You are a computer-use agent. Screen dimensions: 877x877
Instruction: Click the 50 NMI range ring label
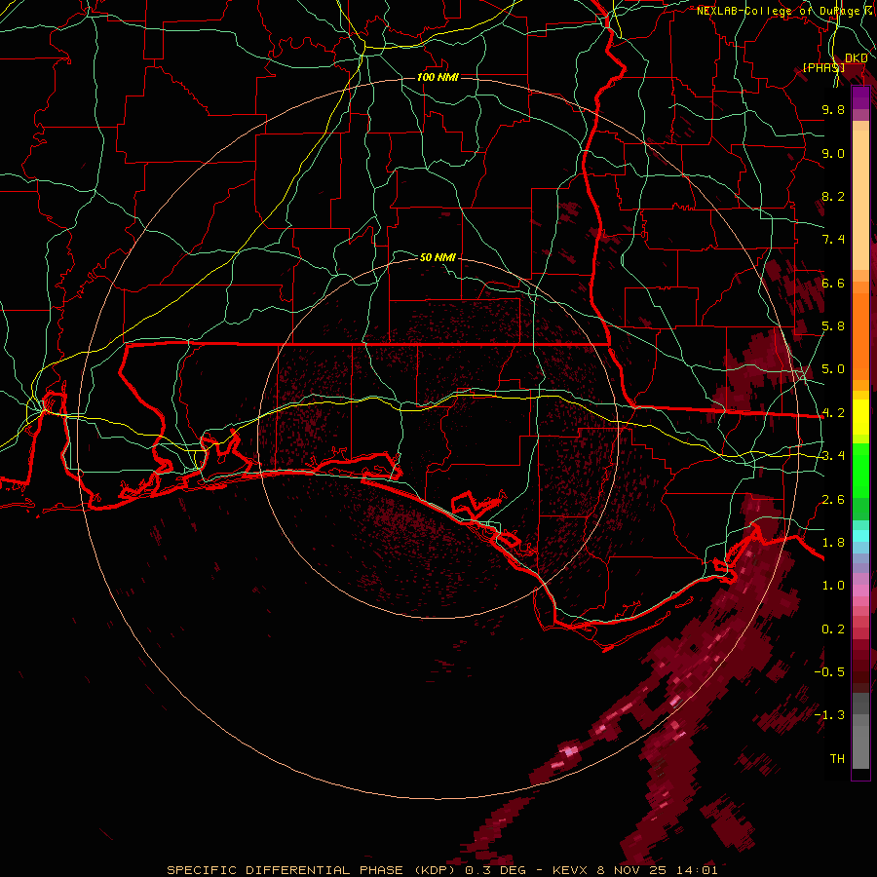pyautogui.click(x=438, y=257)
